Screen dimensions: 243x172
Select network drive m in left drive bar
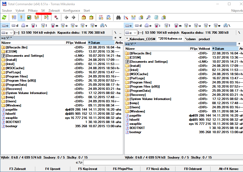click(x=55, y=26)
